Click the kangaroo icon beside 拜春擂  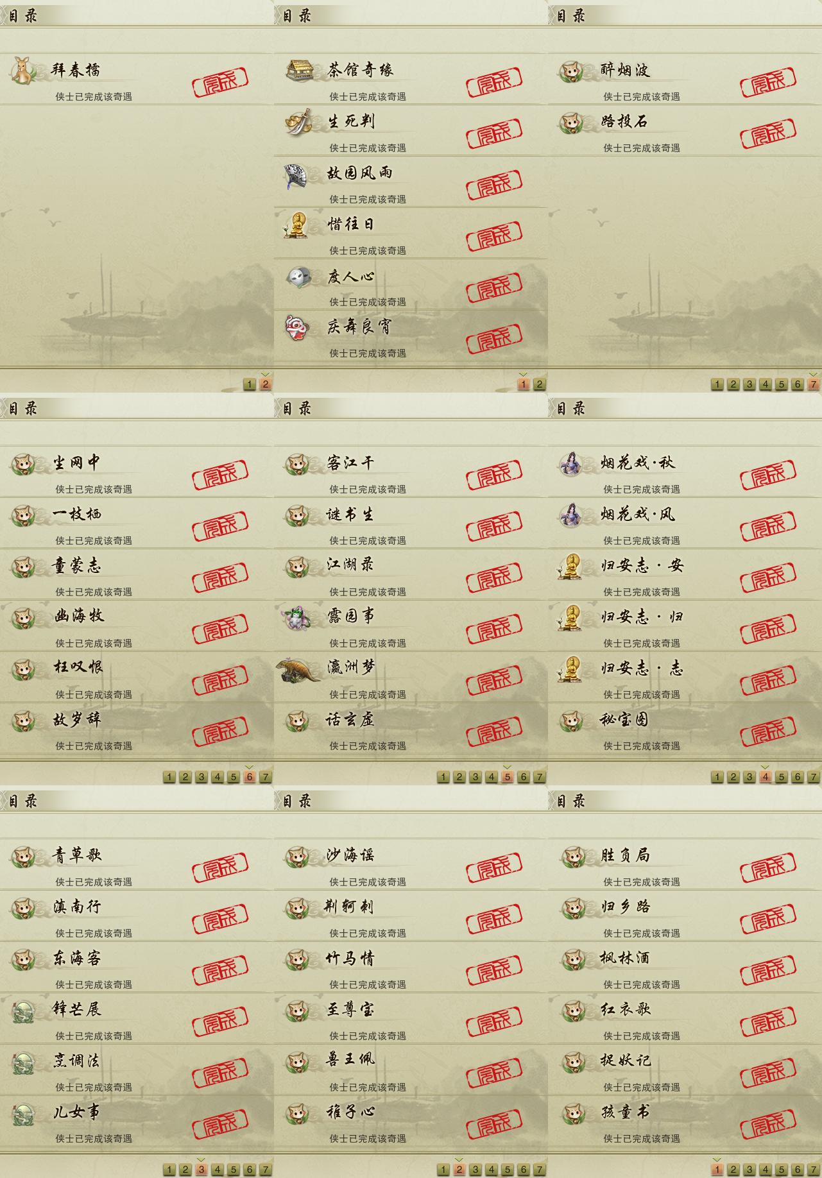click(x=23, y=71)
